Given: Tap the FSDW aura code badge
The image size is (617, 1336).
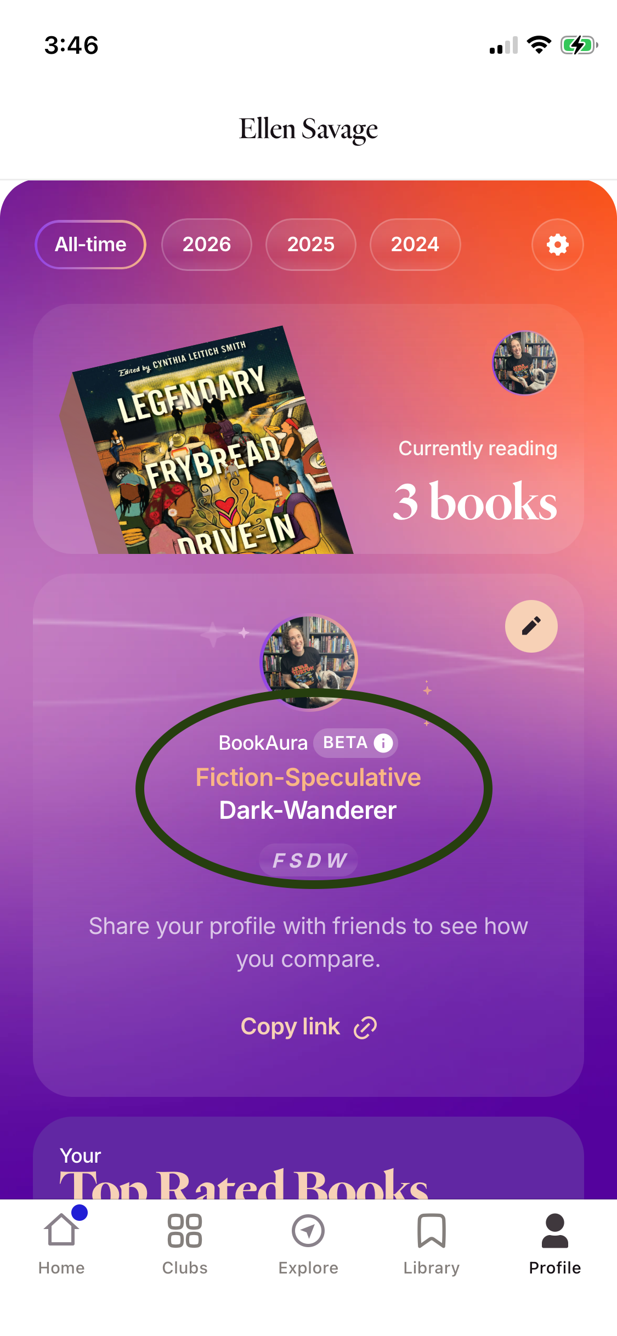Looking at the screenshot, I should (309, 860).
